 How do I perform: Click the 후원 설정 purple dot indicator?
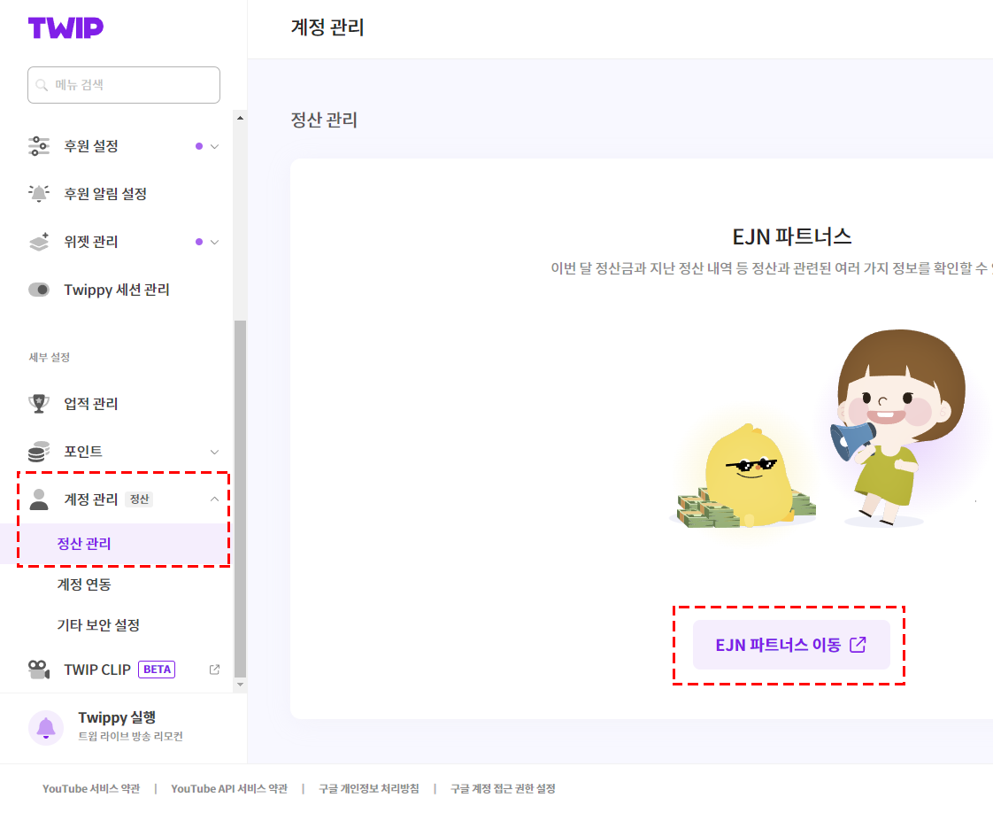(x=199, y=146)
